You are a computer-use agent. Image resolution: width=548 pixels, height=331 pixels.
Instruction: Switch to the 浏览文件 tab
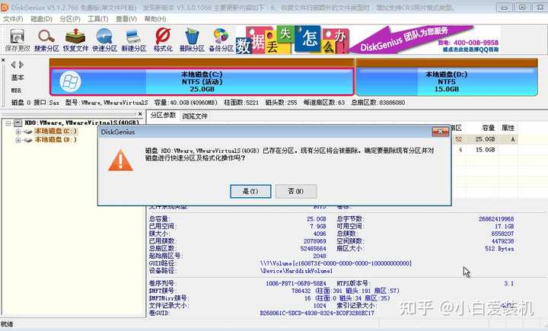coord(195,116)
